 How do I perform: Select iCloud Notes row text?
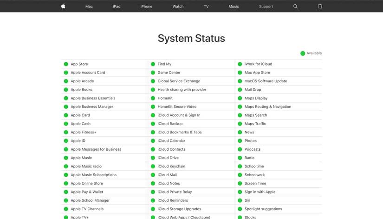[x=169, y=183]
